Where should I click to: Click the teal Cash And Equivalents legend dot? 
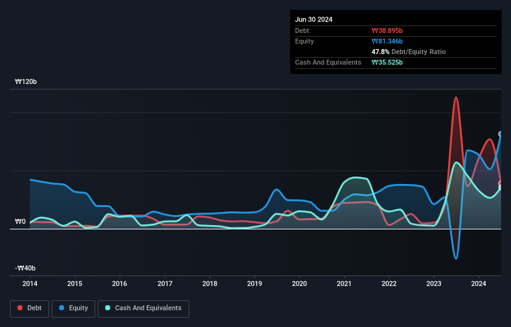coord(108,308)
